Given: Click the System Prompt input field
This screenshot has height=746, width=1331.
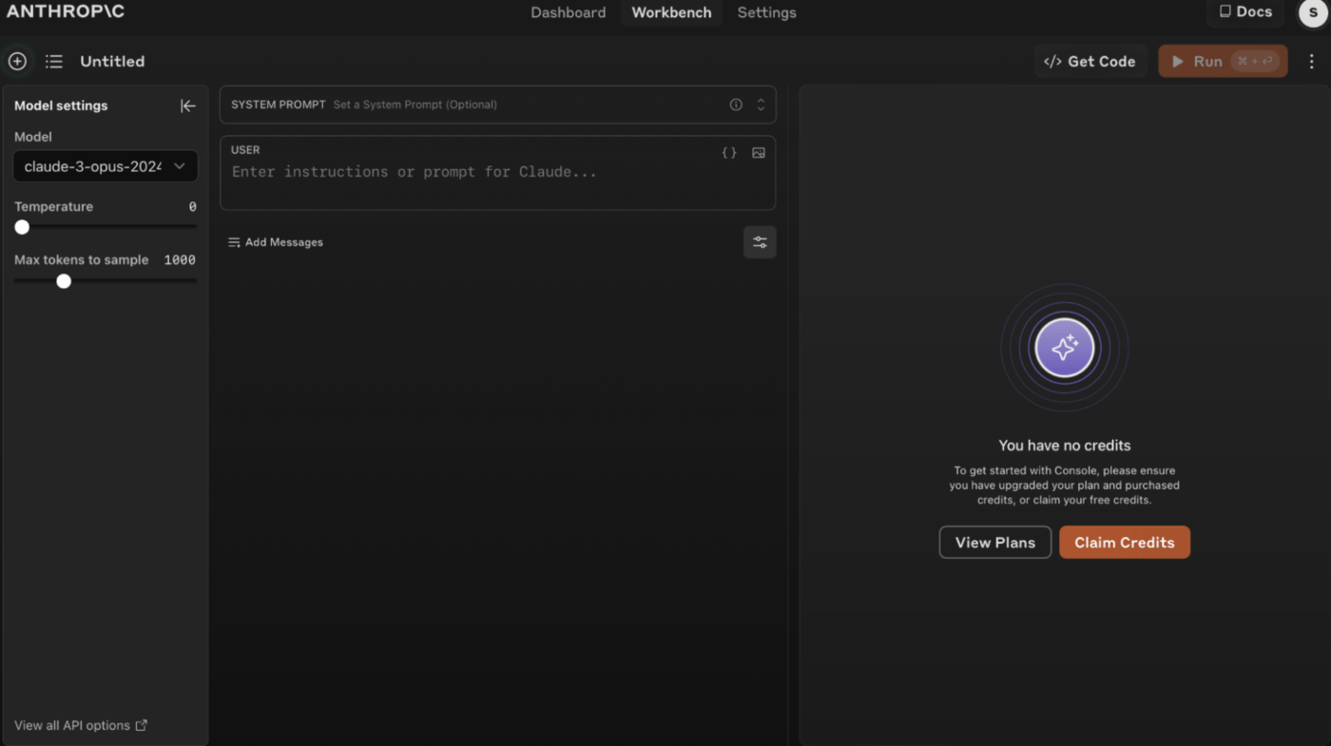Looking at the screenshot, I should pyautogui.click(x=497, y=105).
